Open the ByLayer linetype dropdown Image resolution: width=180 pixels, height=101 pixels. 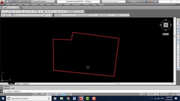point(85,15)
